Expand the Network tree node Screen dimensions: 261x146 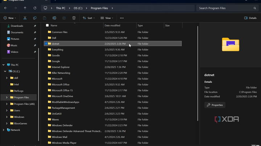pos(4,130)
